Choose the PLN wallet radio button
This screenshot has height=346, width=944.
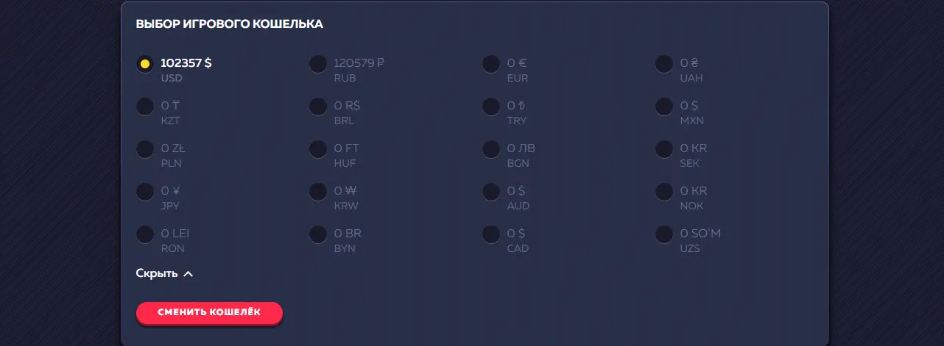click(x=145, y=149)
